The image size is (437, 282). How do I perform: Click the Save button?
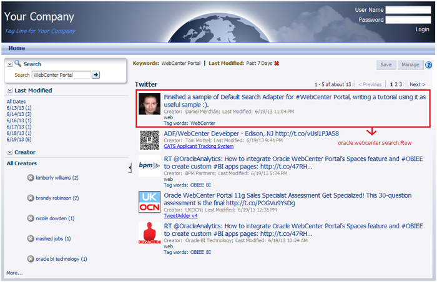386,65
